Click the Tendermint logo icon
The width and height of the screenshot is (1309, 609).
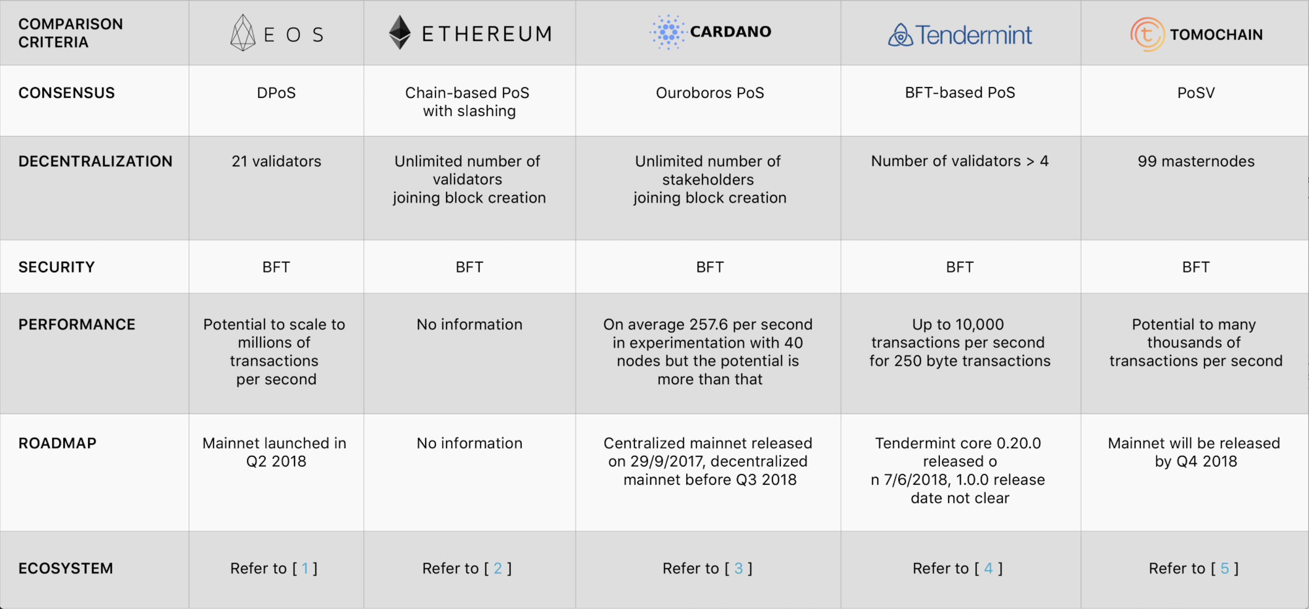[901, 35]
